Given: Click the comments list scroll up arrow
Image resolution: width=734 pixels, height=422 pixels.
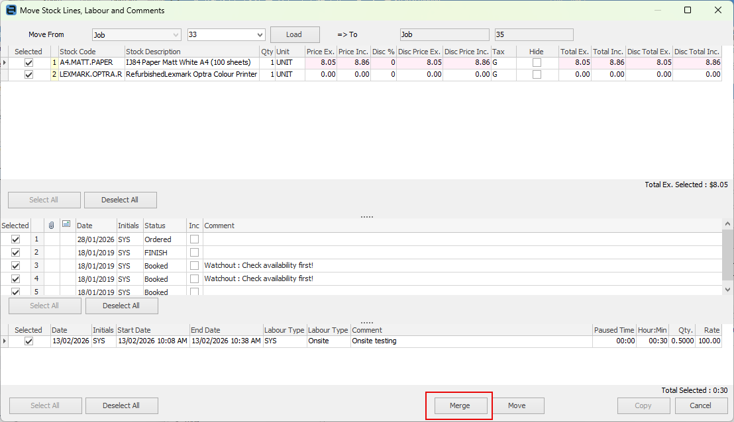Looking at the screenshot, I should click(727, 224).
